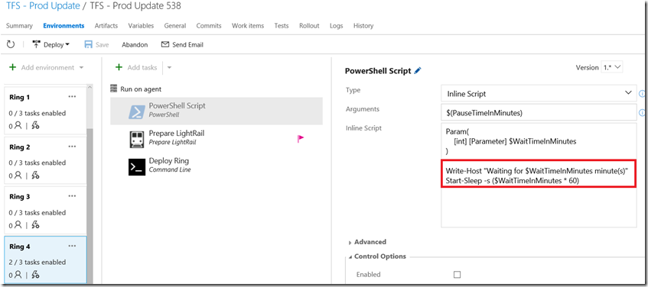Screen dimensions: 648x287
Task: Open the Tests tab
Action: [282, 25]
